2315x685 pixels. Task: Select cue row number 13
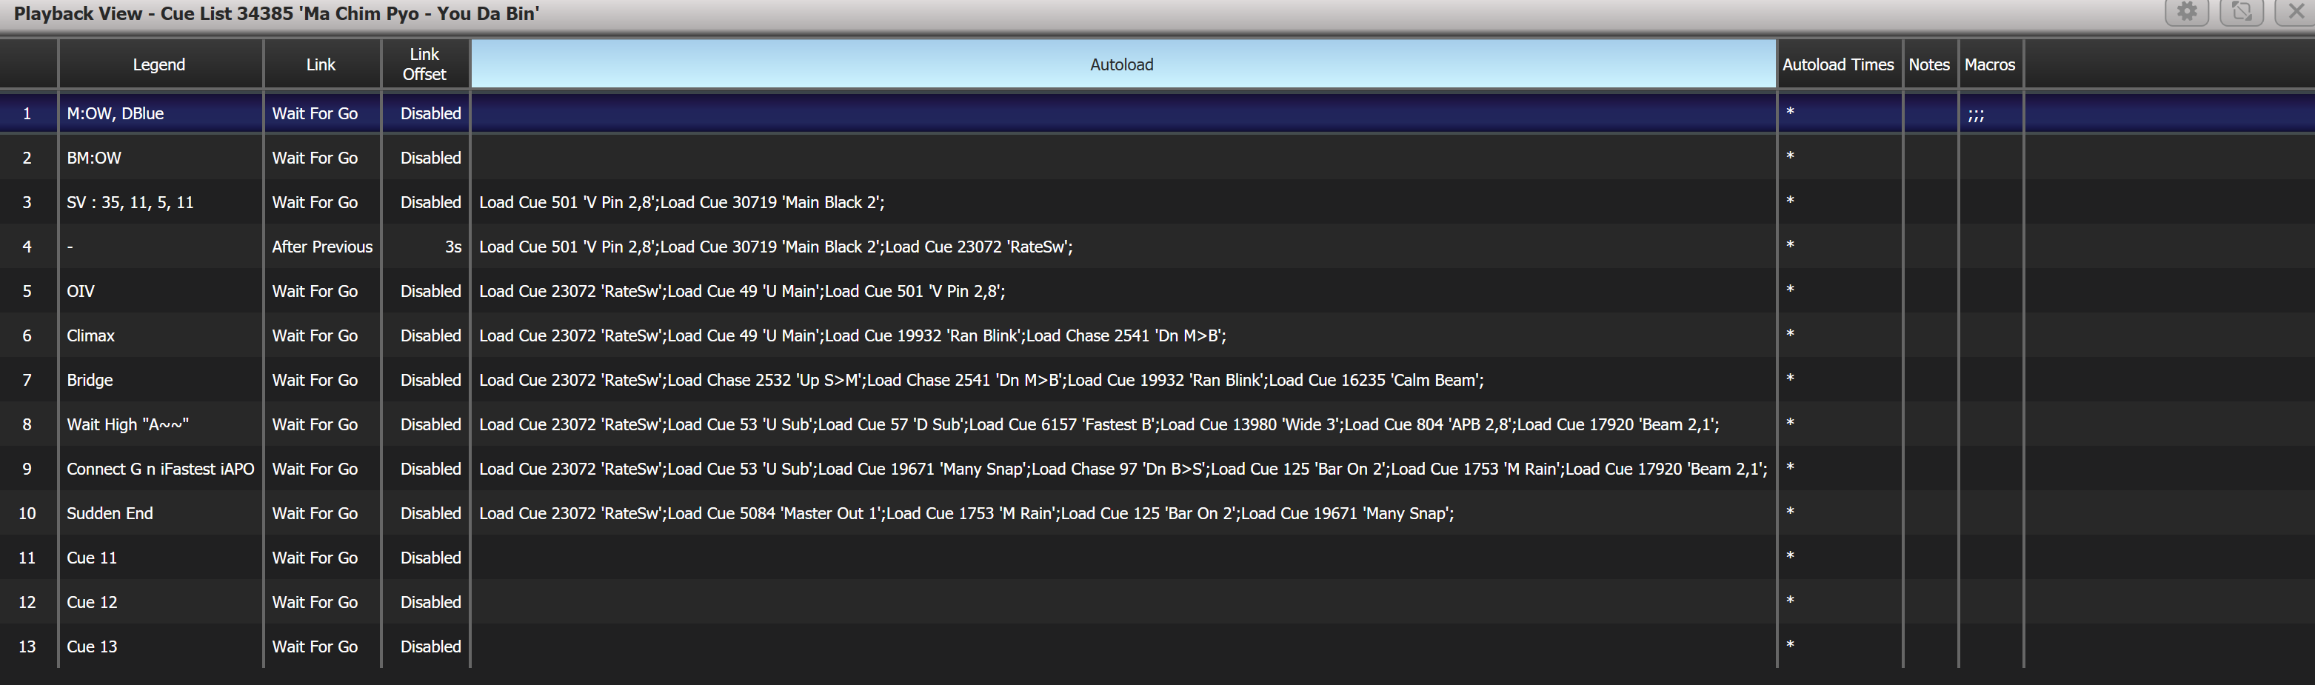(28, 646)
